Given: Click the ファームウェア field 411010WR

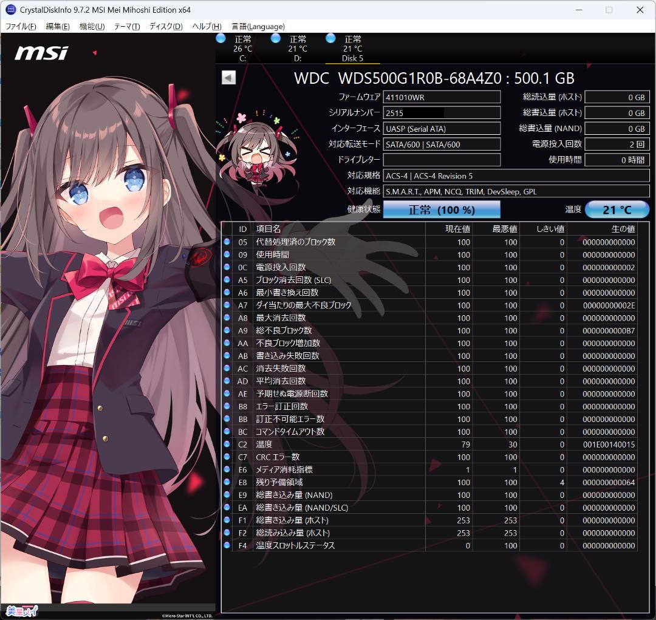Looking at the screenshot, I should (442, 97).
